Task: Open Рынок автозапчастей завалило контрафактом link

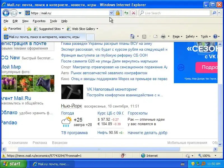Action: coord(109,73)
